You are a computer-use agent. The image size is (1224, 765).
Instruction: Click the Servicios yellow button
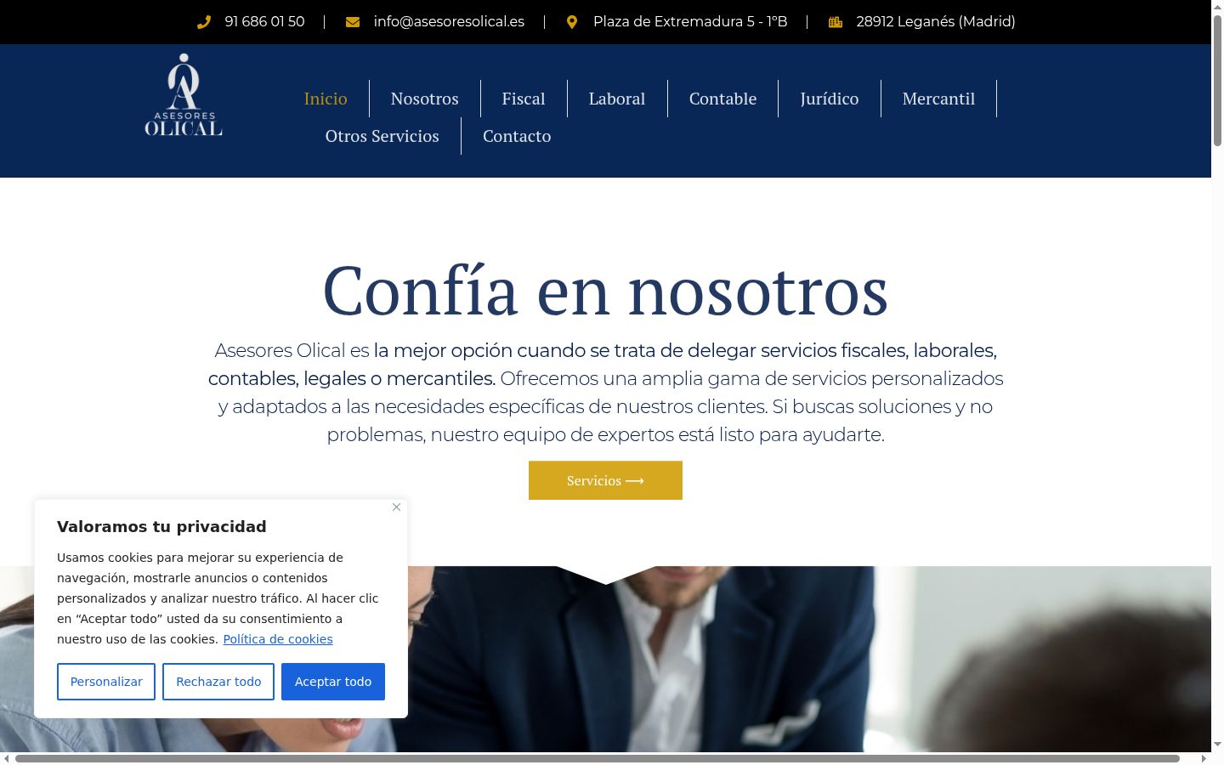pyautogui.click(x=605, y=480)
